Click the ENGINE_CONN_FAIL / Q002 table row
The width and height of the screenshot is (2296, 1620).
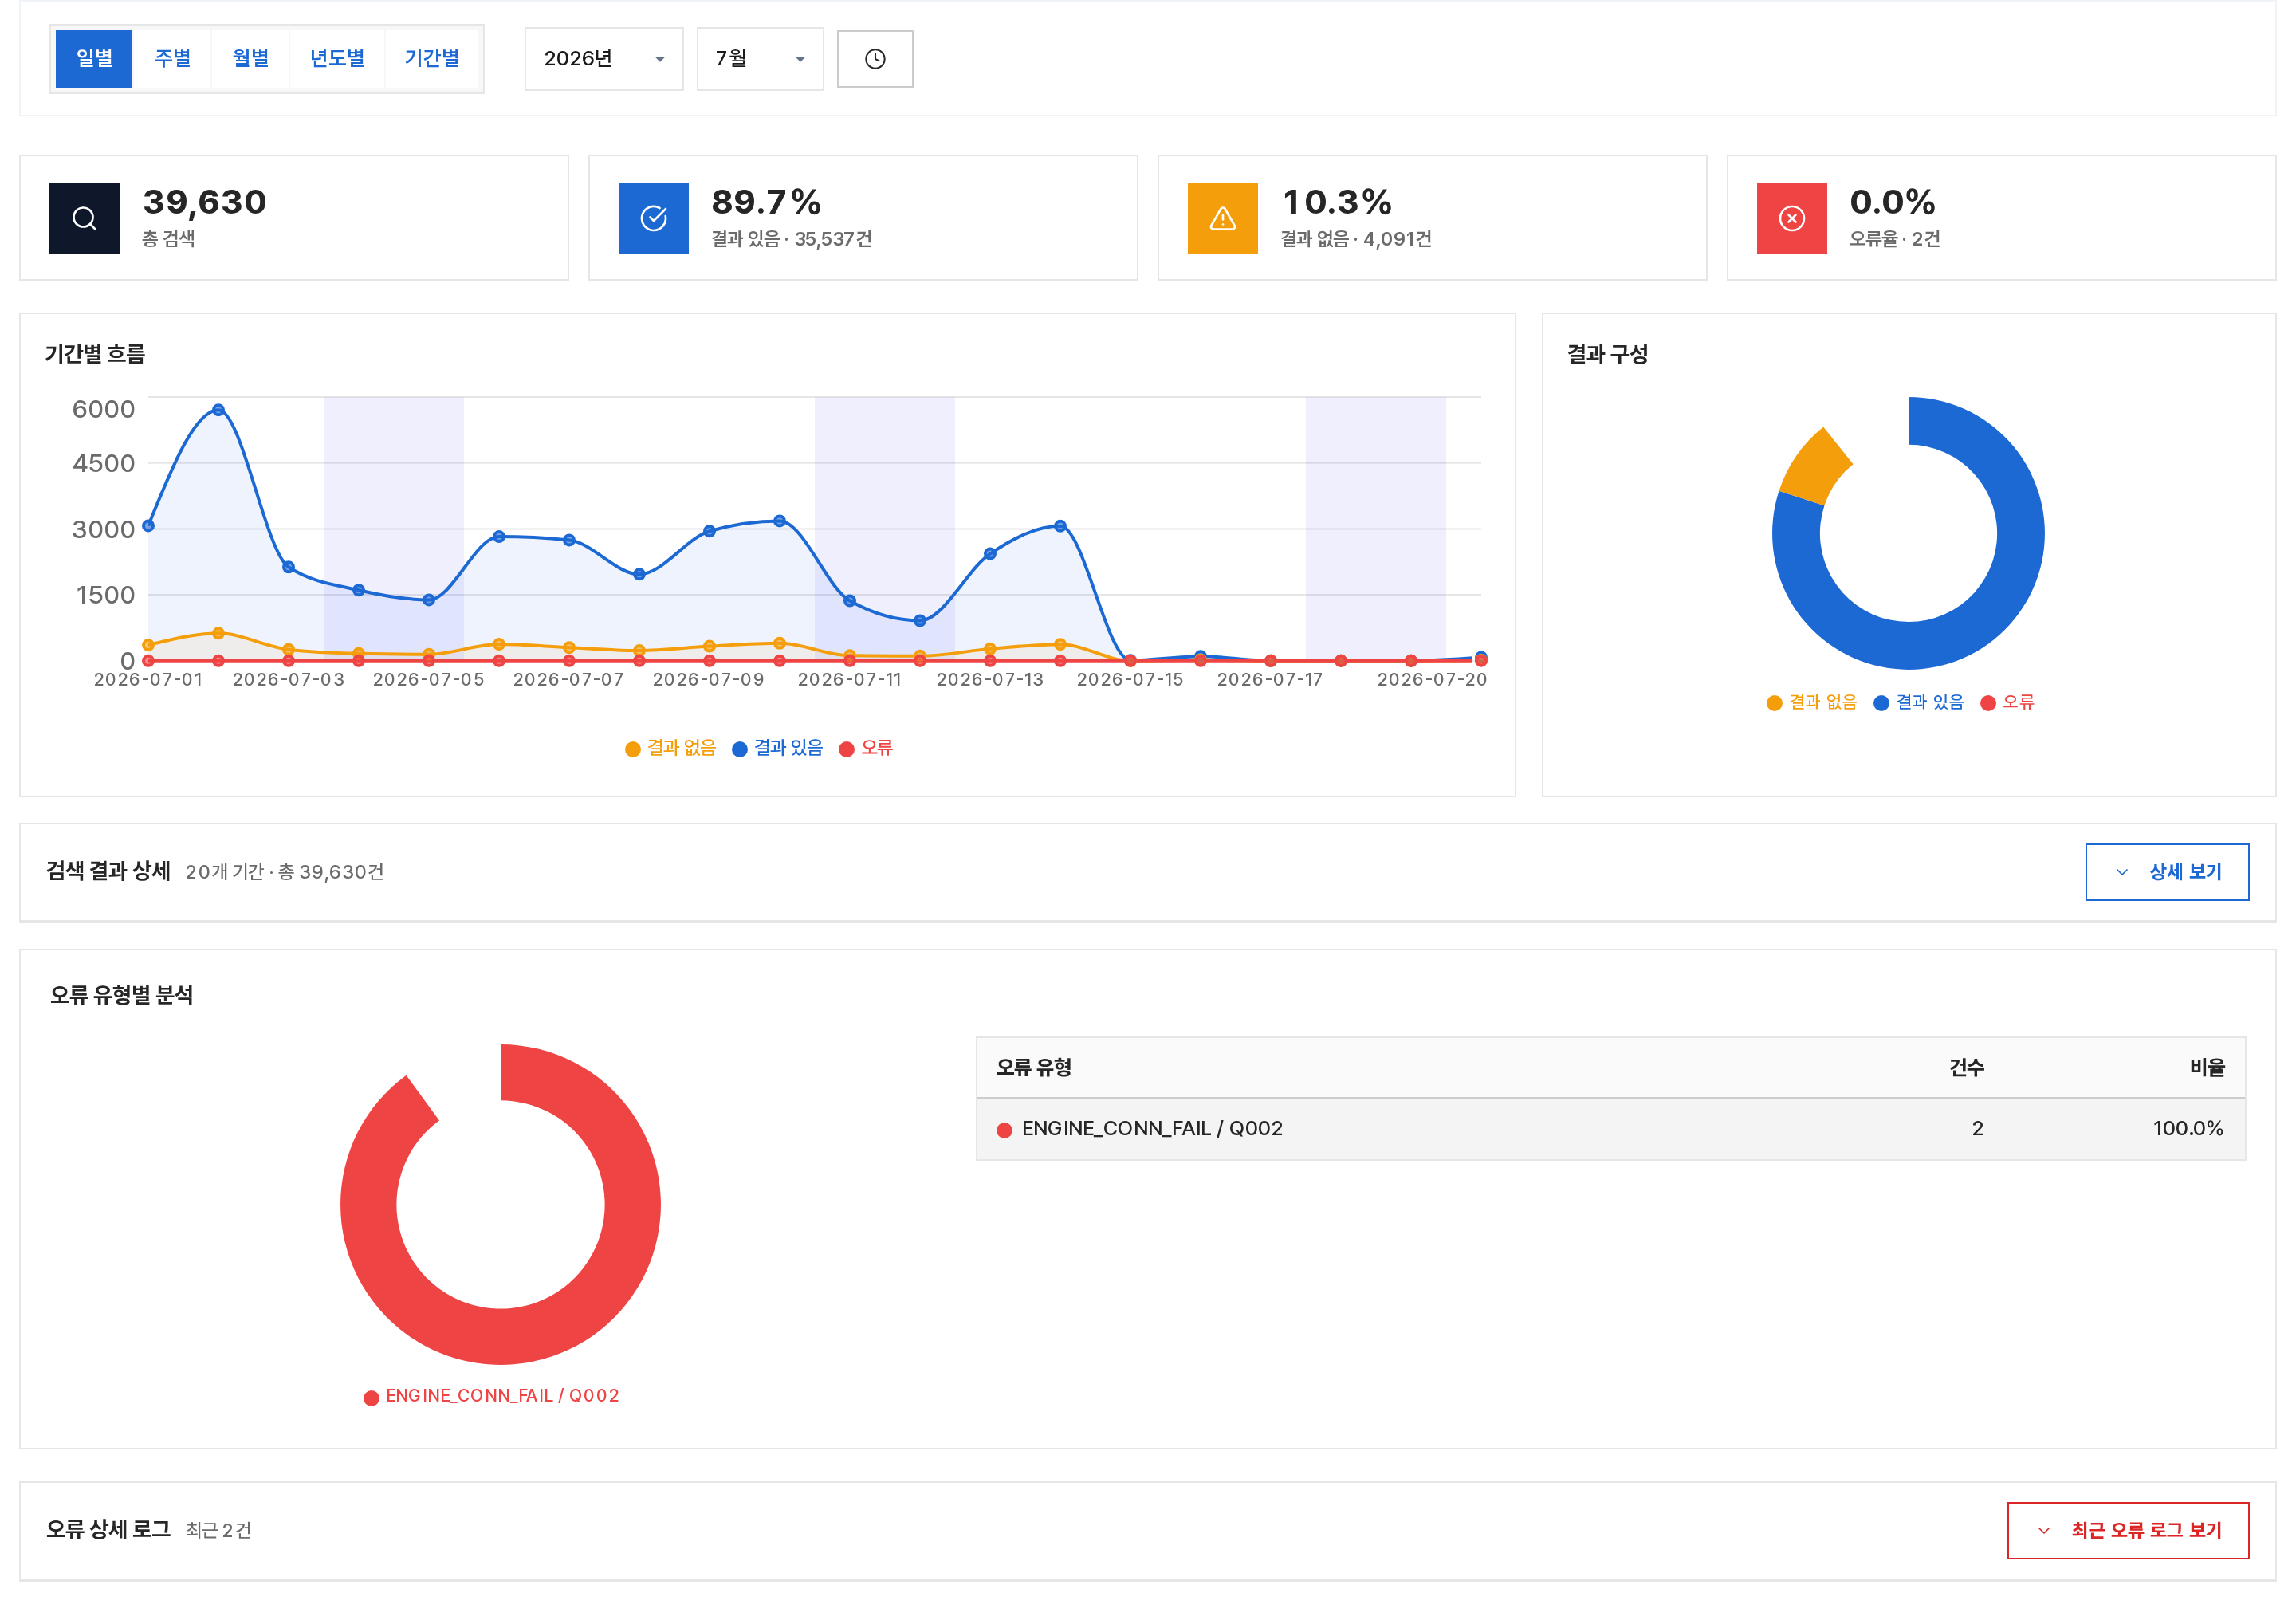[x=1610, y=1129]
